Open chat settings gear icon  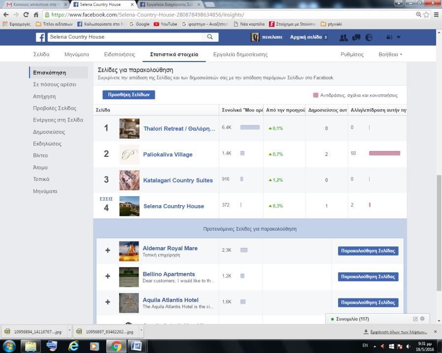(422, 319)
